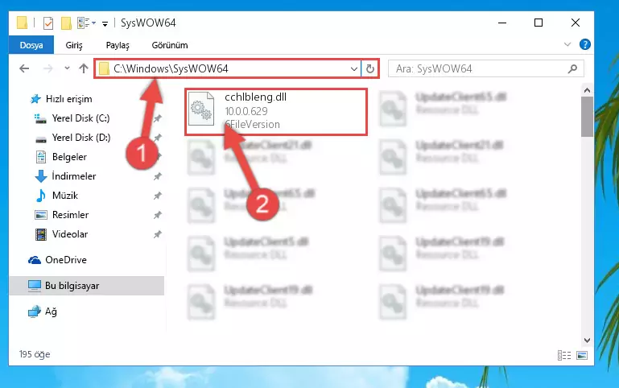Open the Paylaş ribbon tab
619x388 pixels.
pos(118,45)
